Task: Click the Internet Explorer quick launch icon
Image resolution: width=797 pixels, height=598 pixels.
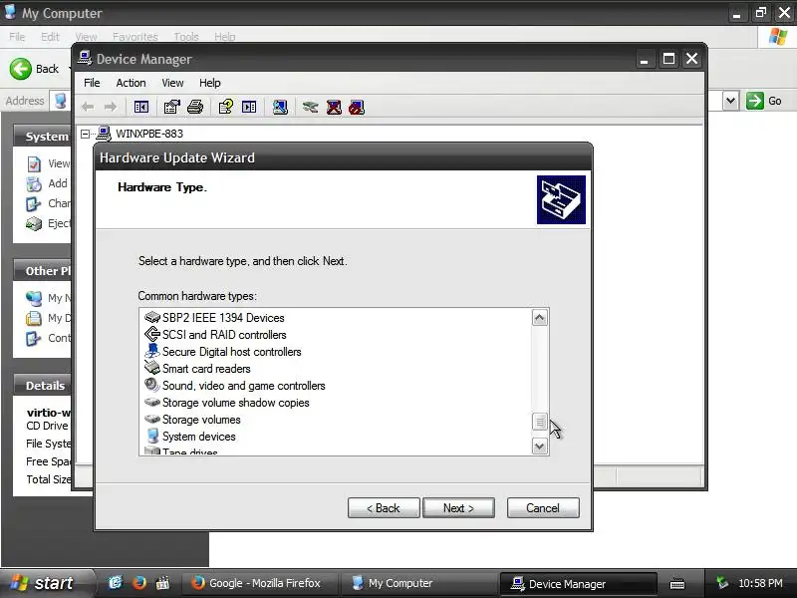Action: 116,583
